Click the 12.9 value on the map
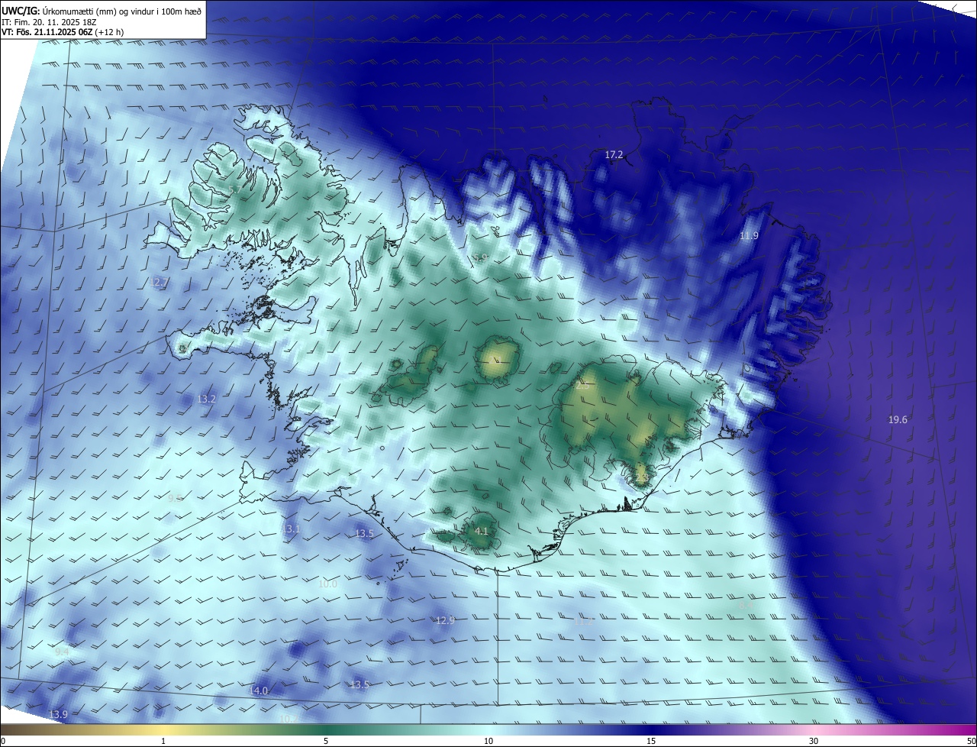The width and height of the screenshot is (977, 747). click(445, 620)
